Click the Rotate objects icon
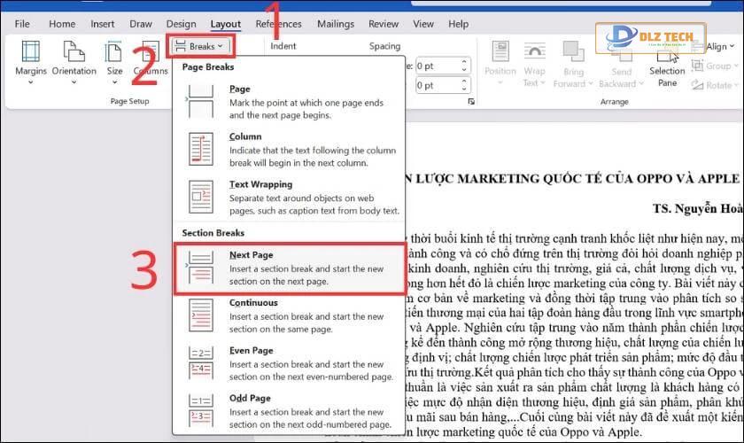Image resolution: width=744 pixels, height=443 pixels. point(697,85)
